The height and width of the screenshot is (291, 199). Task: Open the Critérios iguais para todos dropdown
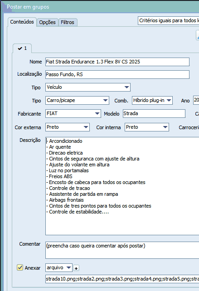point(168,20)
